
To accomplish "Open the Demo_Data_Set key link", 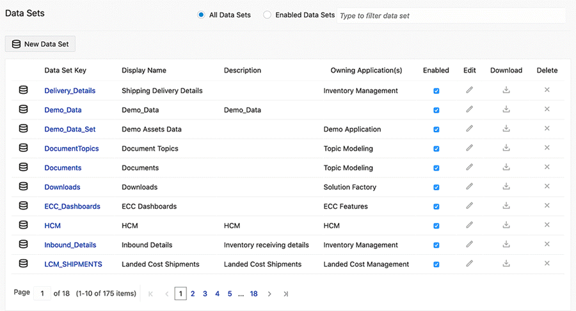I will point(70,129).
